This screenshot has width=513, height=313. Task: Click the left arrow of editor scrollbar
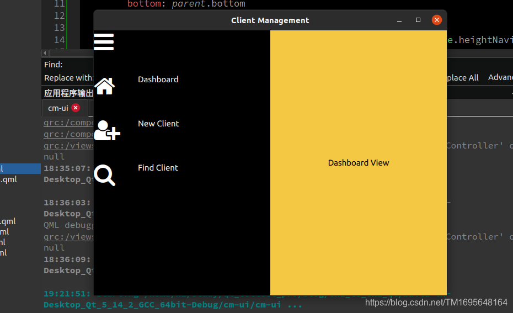pos(45,53)
